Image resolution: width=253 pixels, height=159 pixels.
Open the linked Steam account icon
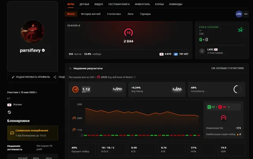(9, 112)
